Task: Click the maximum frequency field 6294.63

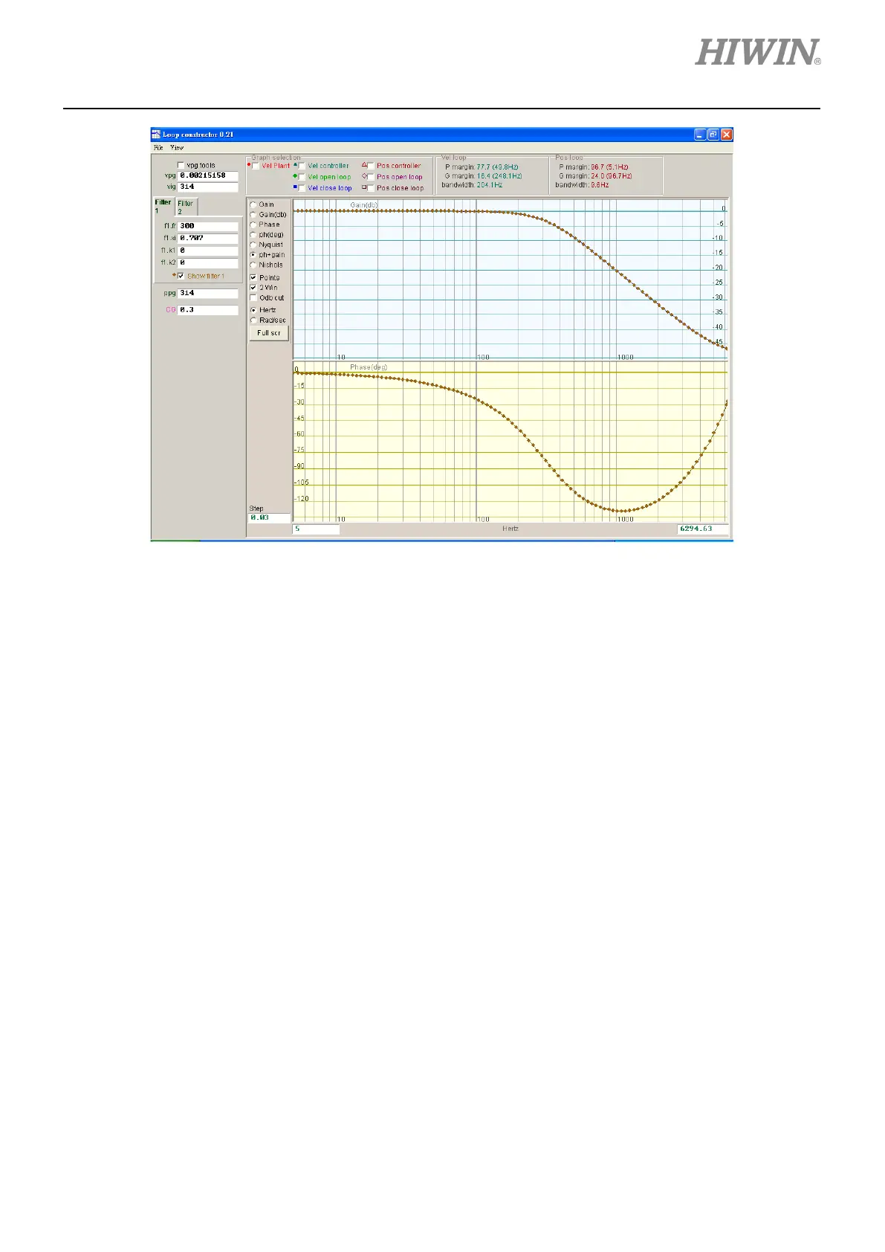Action: pyautogui.click(x=703, y=529)
